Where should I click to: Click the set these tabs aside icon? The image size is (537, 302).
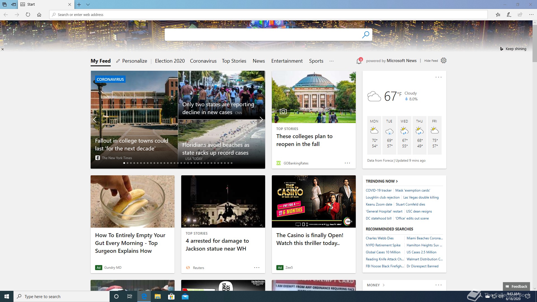pyautogui.click(x=13, y=4)
